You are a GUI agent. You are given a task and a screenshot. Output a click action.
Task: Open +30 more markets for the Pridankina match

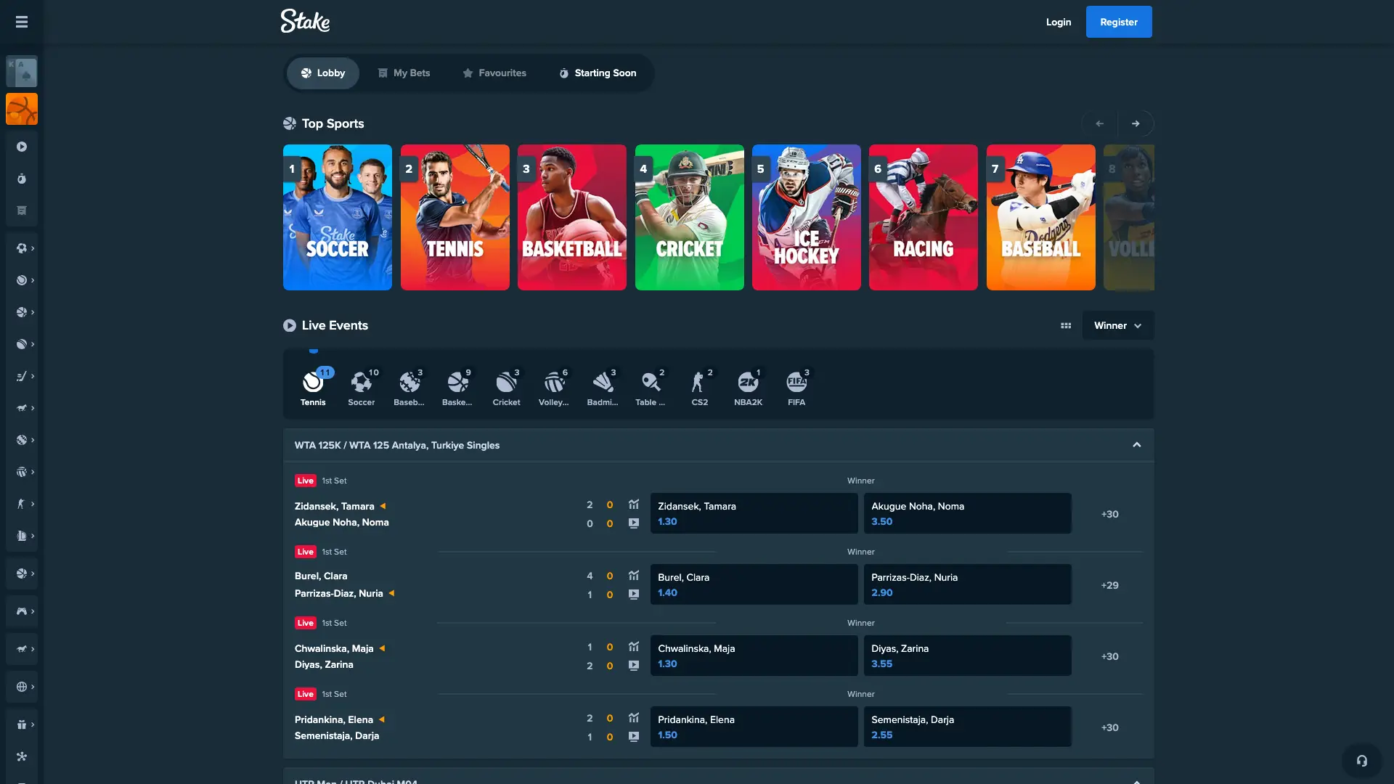pos(1109,727)
